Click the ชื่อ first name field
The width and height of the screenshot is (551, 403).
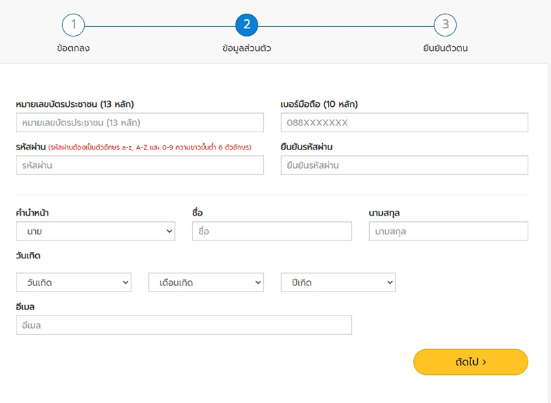pyautogui.click(x=271, y=231)
